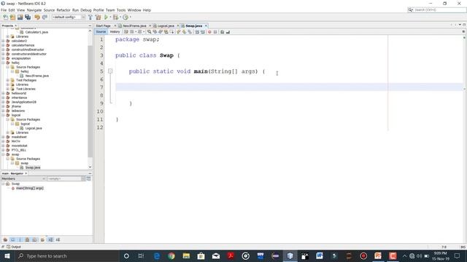The image size is (467, 262).
Task: Click the Profile Project toolbar icon
Action: click(x=126, y=17)
